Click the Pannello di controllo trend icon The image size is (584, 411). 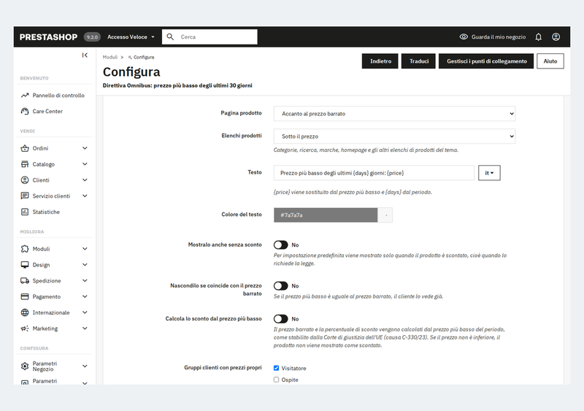point(25,96)
